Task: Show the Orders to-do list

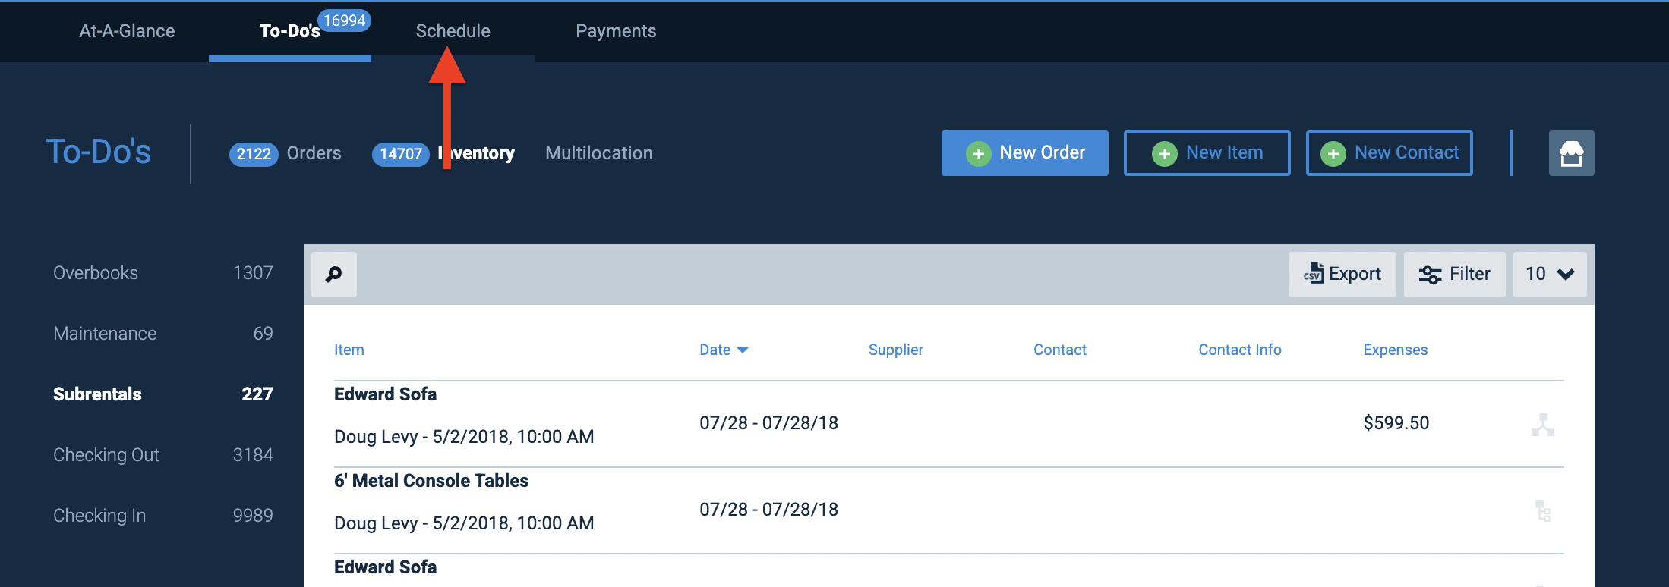Action: coord(314,153)
